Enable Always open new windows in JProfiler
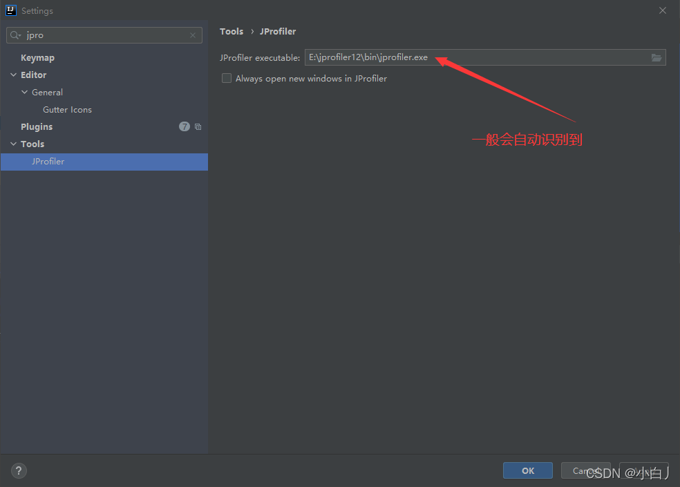 [227, 79]
